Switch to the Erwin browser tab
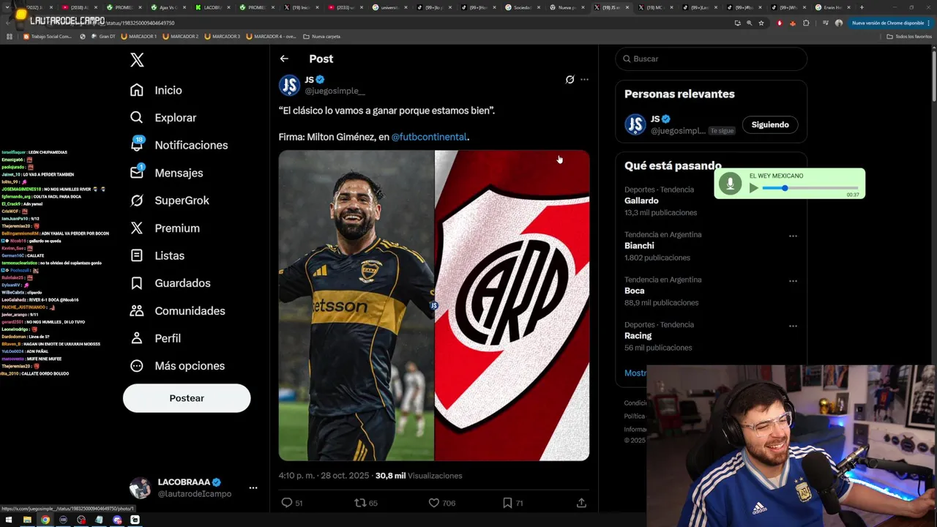The height and width of the screenshot is (527, 937). point(833,7)
